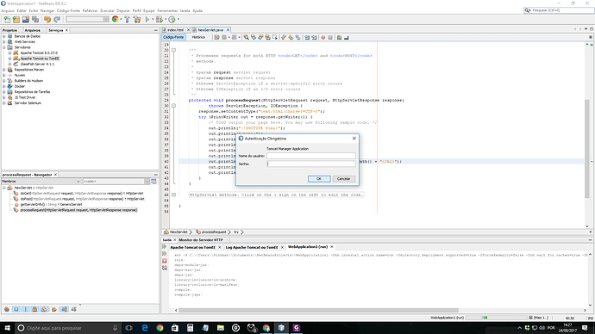Expand the Apache Tomcat 8.0.27.0 node
The height and width of the screenshot is (334, 595).
9,53
